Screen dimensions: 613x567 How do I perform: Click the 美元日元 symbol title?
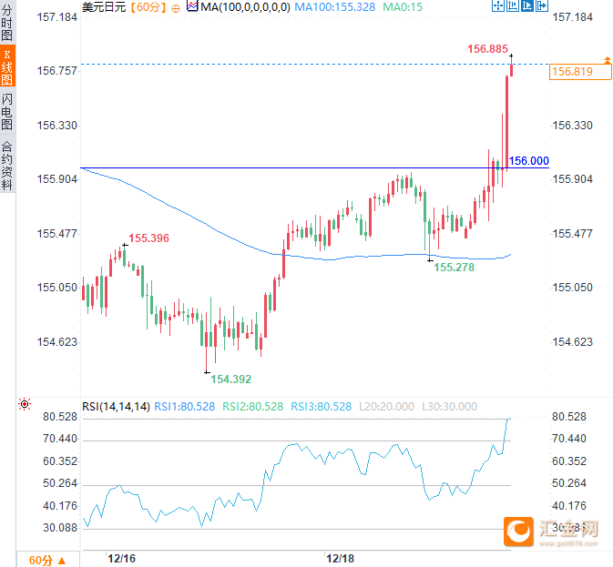point(104,6)
